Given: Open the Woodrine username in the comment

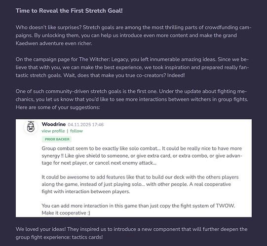Looking at the screenshot, I should pos(54,124).
